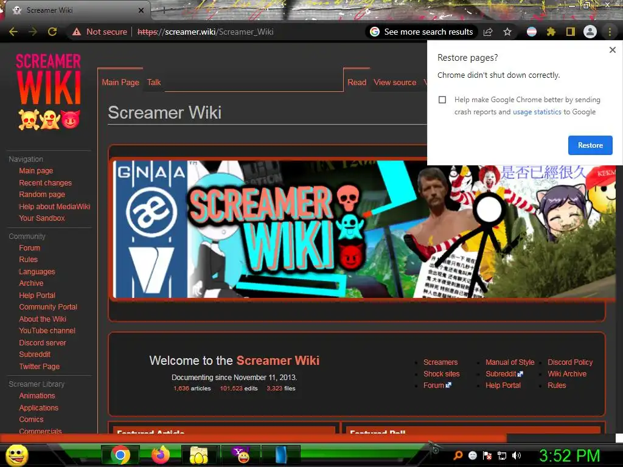
Task: Open Your Sandbox link
Action: (x=42, y=218)
